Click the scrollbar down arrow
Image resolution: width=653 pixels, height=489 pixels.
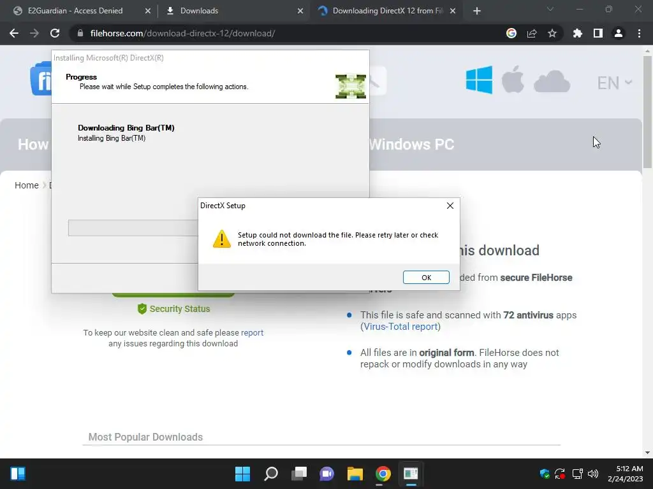point(647,453)
